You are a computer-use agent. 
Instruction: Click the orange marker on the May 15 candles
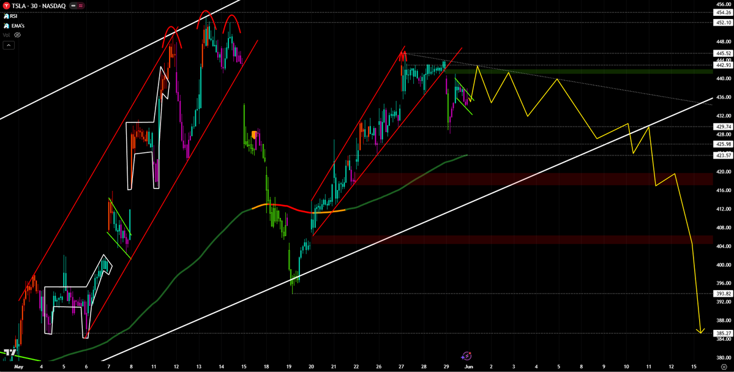tap(254, 135)
